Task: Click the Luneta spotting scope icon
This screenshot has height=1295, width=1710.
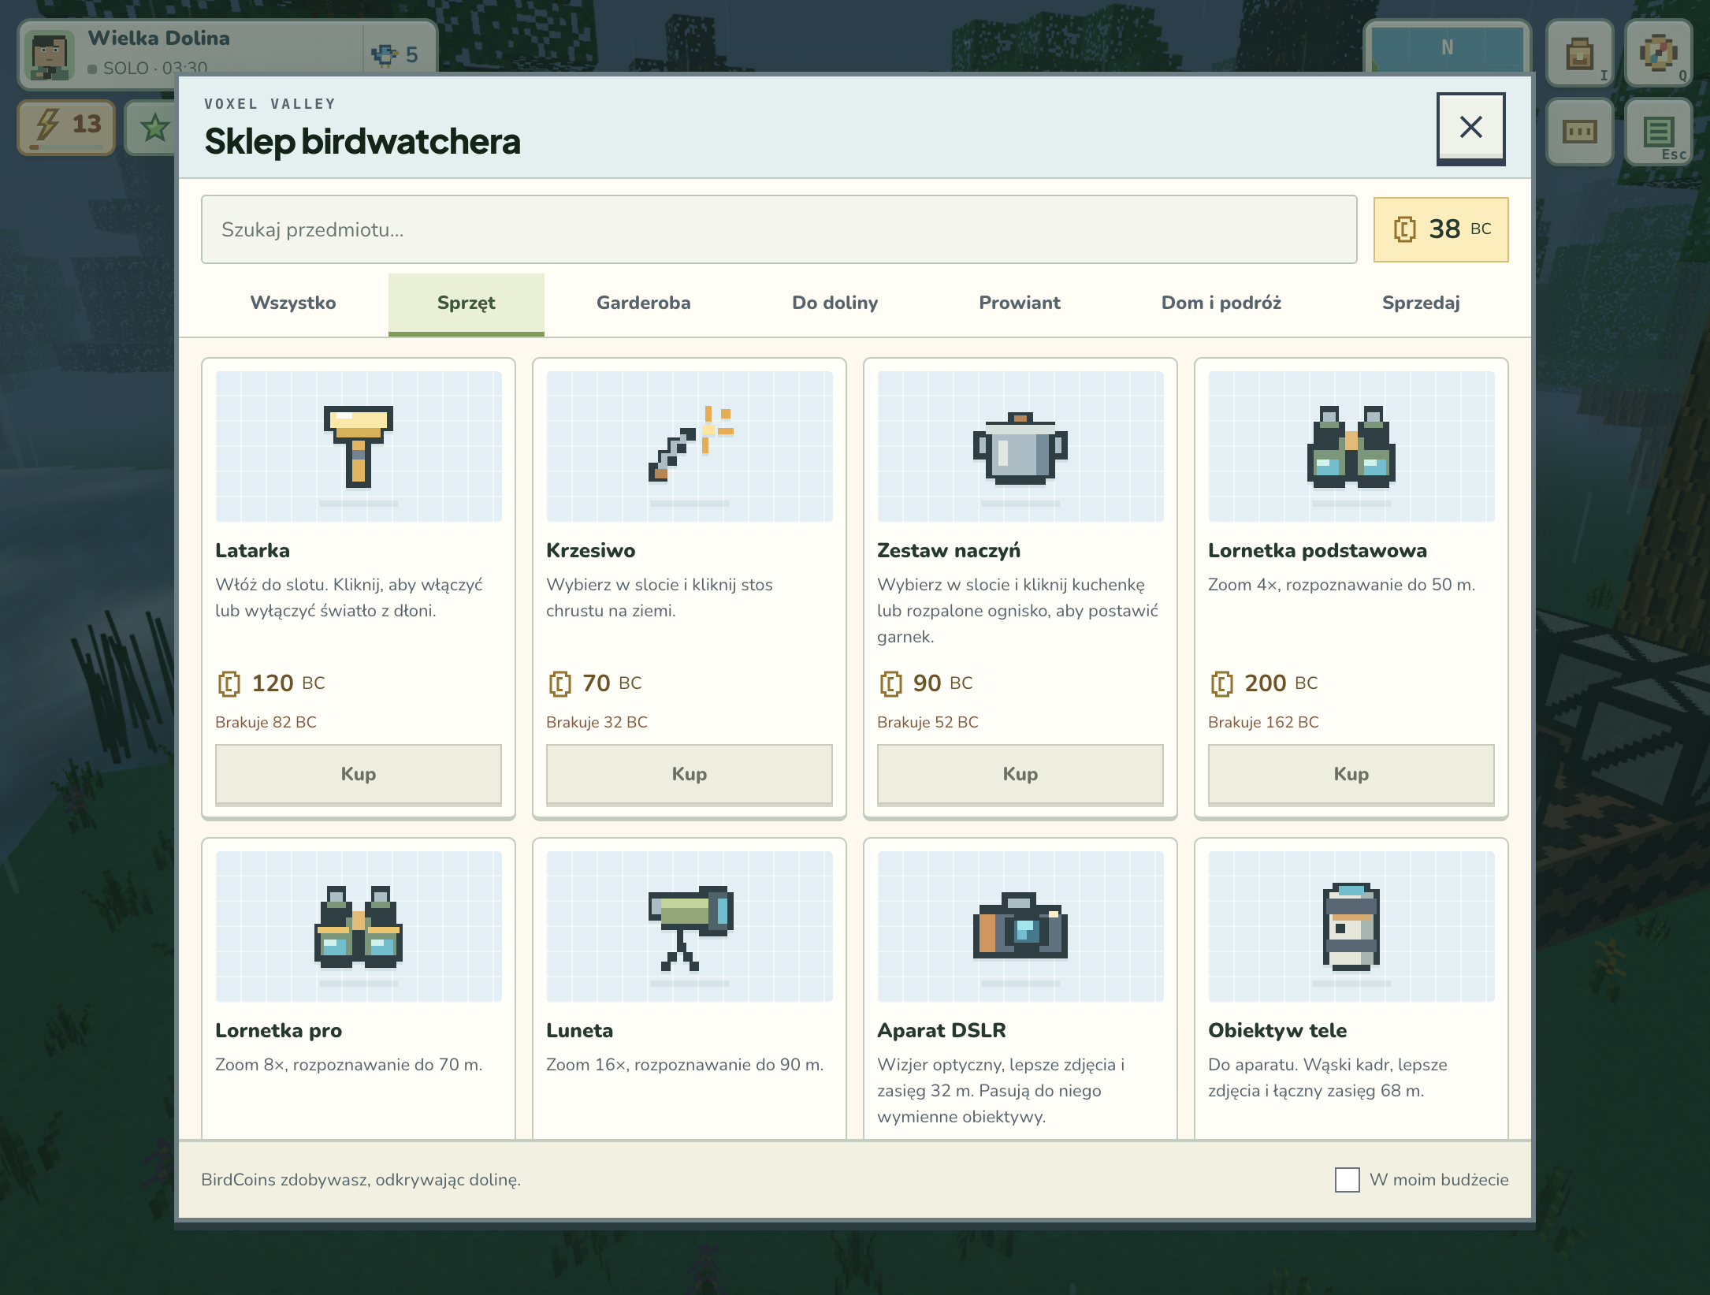Action: tap(691, 928)
